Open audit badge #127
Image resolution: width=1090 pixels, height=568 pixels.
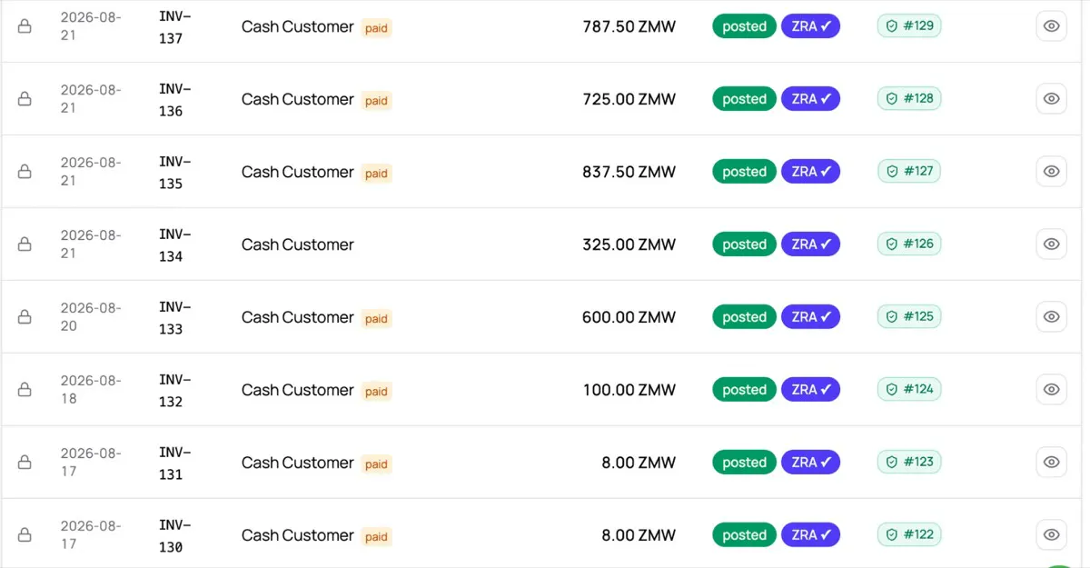(x=909, y=171)
